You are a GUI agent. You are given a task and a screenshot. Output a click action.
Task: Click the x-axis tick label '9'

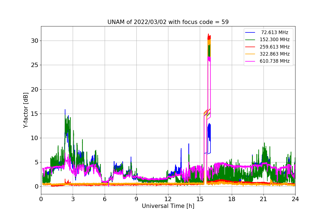coord(136,199)
